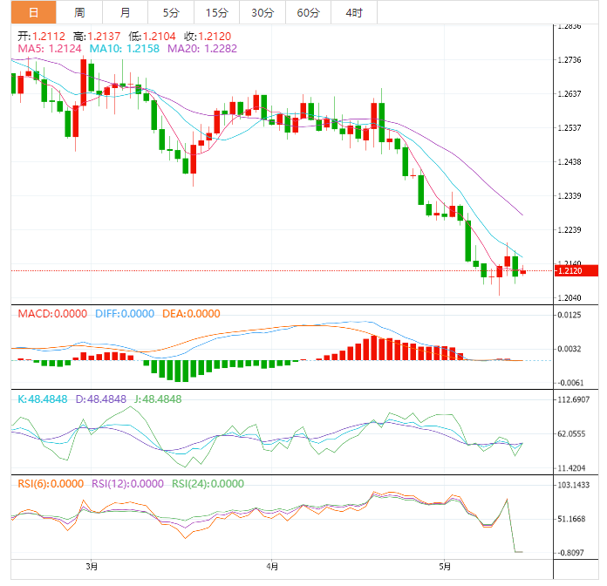Choose the 30分 timeframe tab

click(262, 12)
